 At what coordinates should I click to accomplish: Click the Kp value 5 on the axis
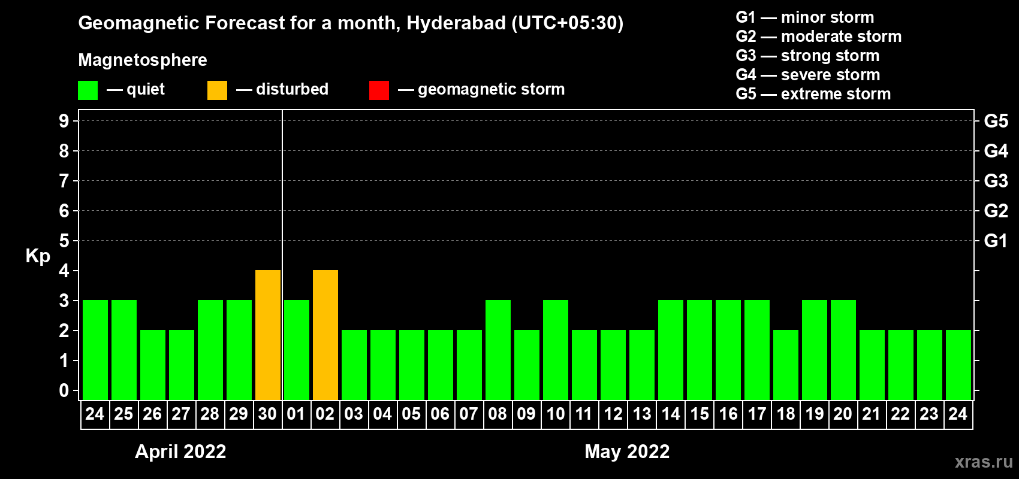pyautogui.click(x=64, y=241)
